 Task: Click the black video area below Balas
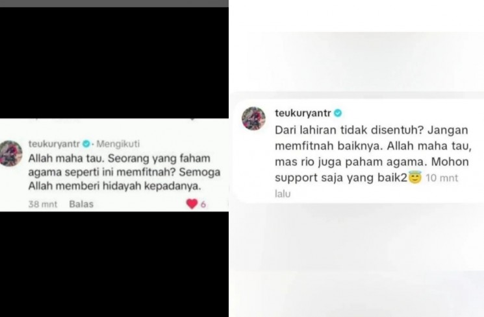[x=114, y=264]
